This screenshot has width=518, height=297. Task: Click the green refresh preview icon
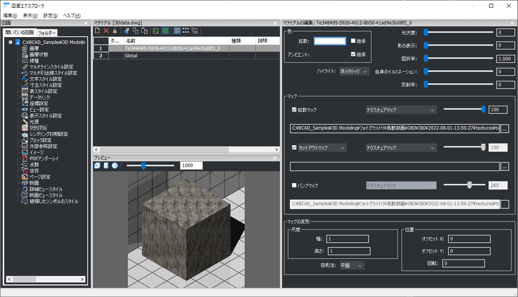pyautogui.click(x=164, y=31)
